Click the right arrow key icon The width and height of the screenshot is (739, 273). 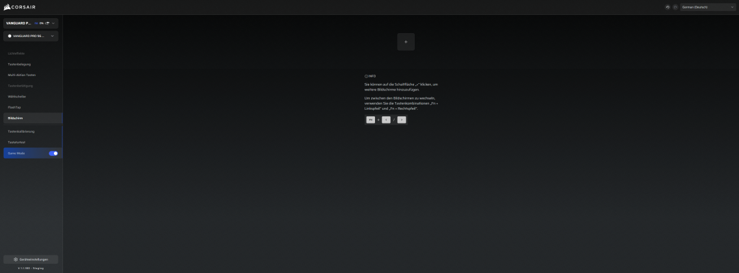pos(402,120)
